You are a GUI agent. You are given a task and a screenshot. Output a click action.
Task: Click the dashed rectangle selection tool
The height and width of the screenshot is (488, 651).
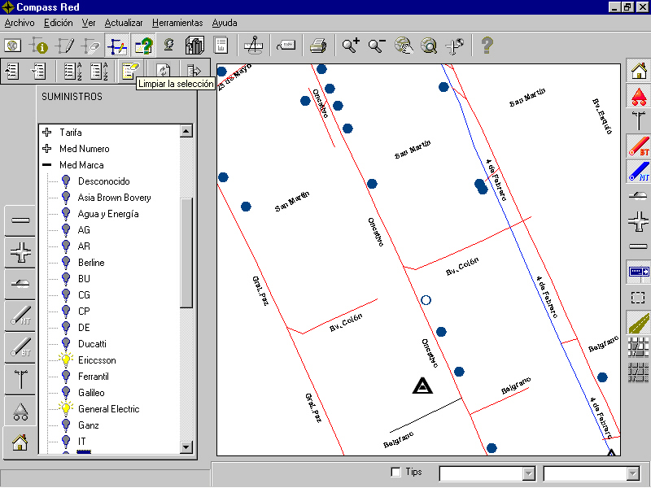pyautogui.click(x=638, y=298)
